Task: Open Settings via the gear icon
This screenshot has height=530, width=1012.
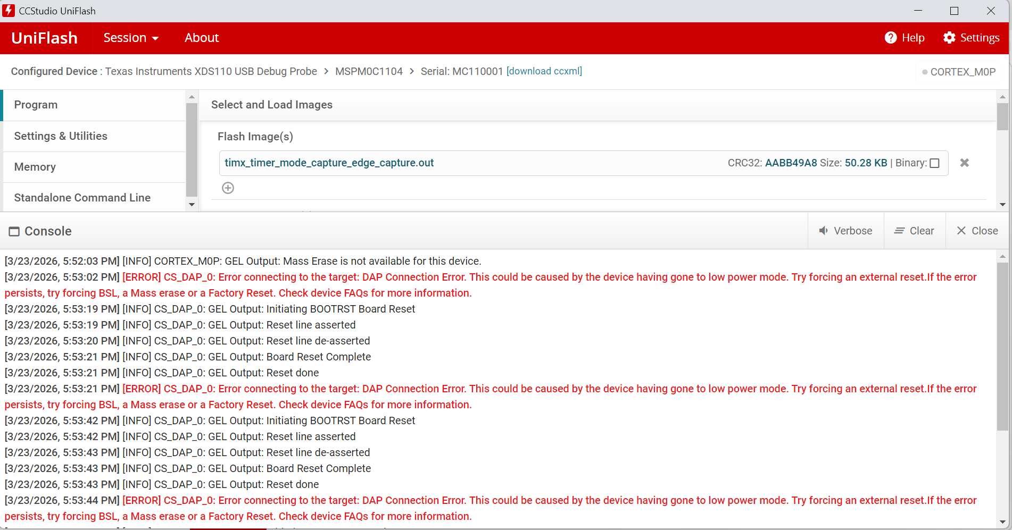Action: 949,38
